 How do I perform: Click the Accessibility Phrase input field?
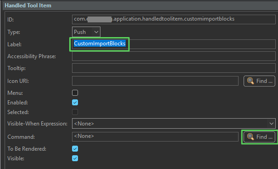point(173,56)
